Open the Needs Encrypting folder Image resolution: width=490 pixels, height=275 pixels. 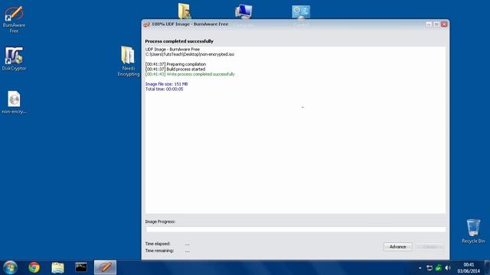point(128,61)
